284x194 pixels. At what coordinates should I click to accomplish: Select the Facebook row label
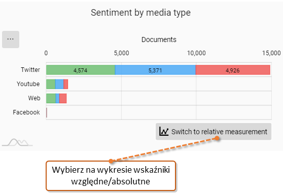pos(26,112)
